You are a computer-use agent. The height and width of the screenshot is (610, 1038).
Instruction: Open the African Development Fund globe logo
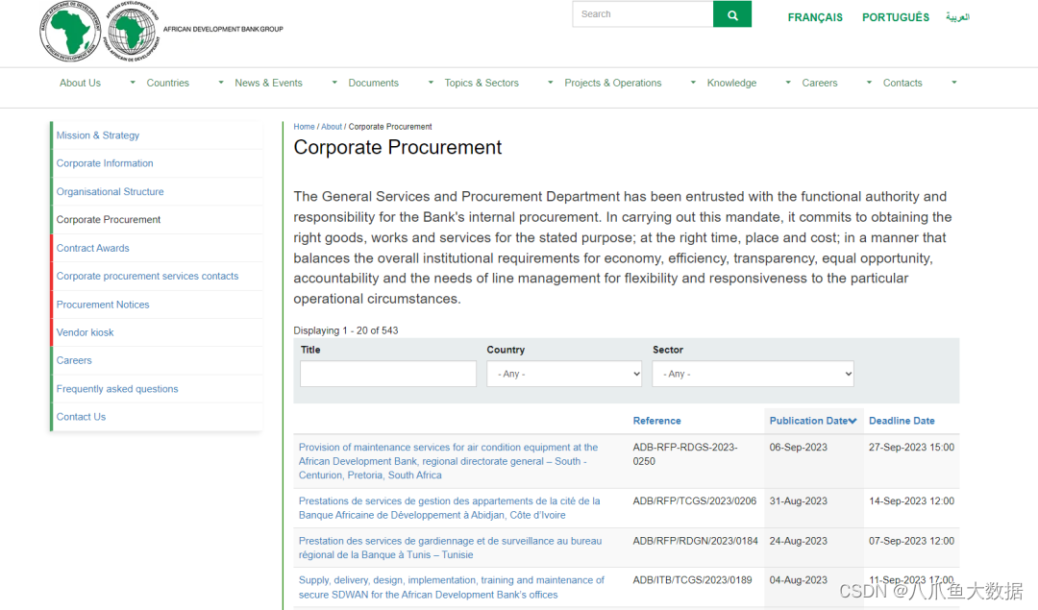[133, 31]
